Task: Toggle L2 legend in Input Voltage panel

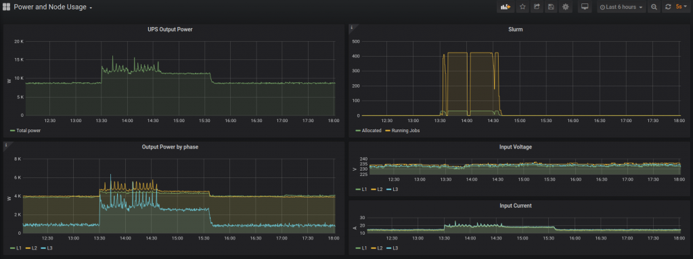Action: 378,190
